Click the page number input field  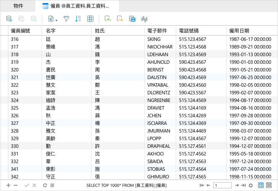coord(222,185)
